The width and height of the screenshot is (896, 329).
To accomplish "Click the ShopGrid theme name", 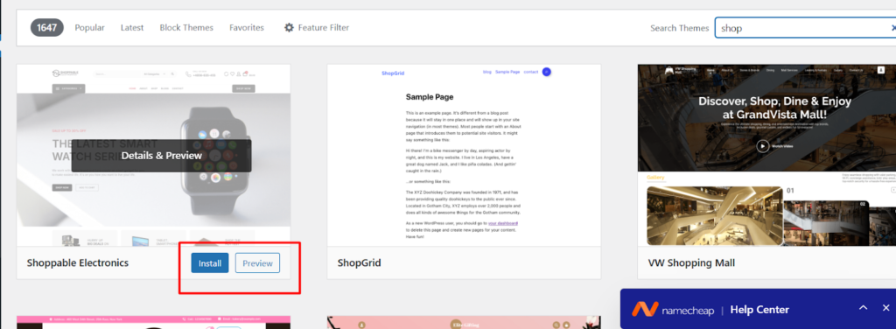I will [x=359, y=263].
